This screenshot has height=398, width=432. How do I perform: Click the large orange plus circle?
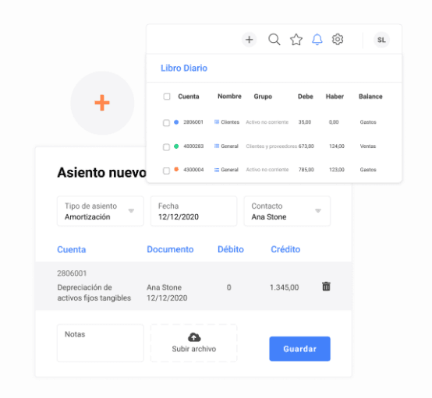[102, 103]
